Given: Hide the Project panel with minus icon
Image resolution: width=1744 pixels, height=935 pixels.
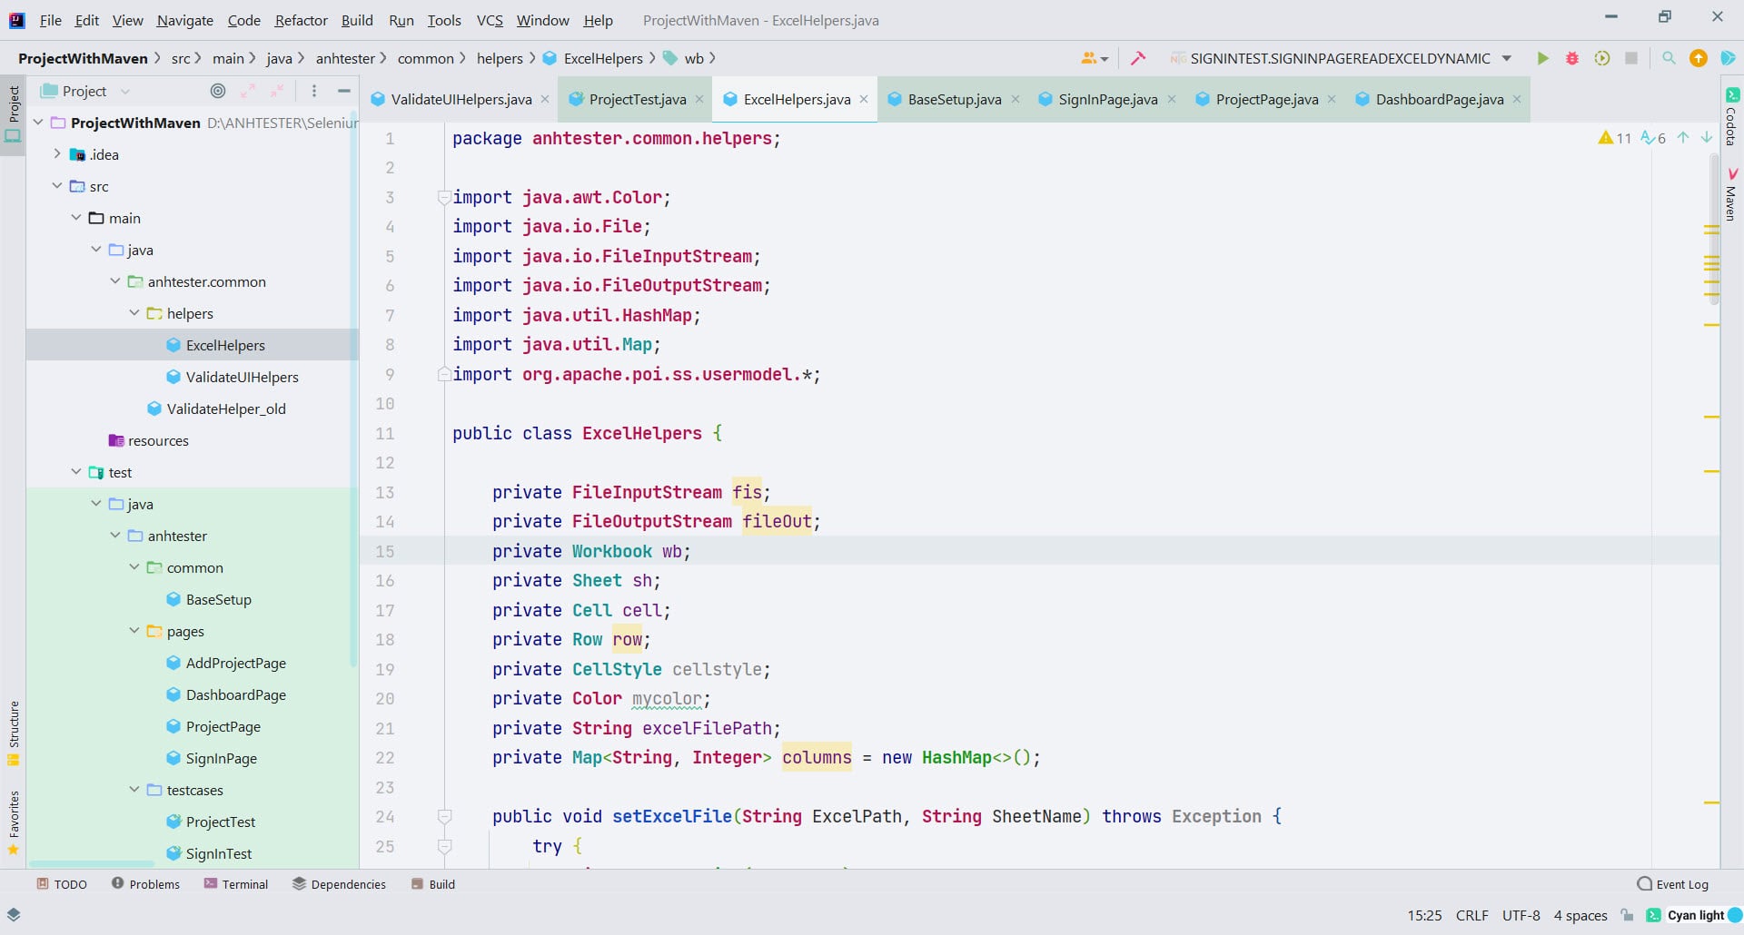Looking at the screenshot, I should (344, 91).
